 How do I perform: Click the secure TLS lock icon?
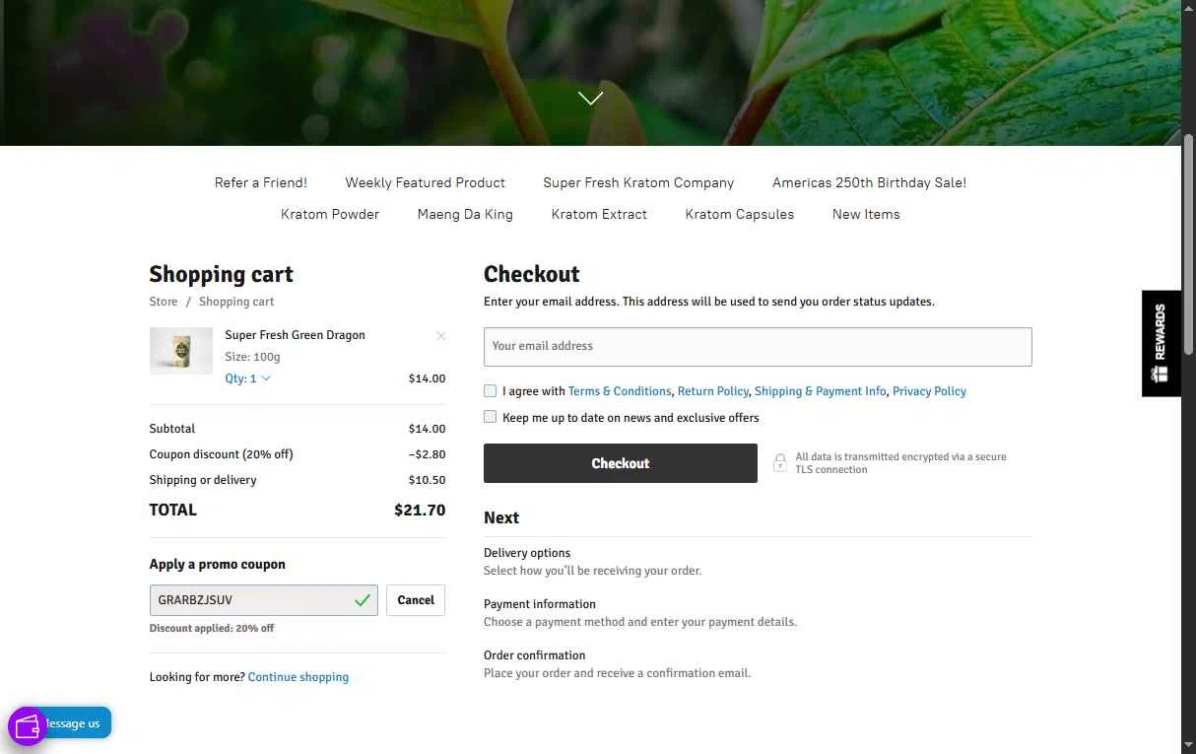(779, 463)
